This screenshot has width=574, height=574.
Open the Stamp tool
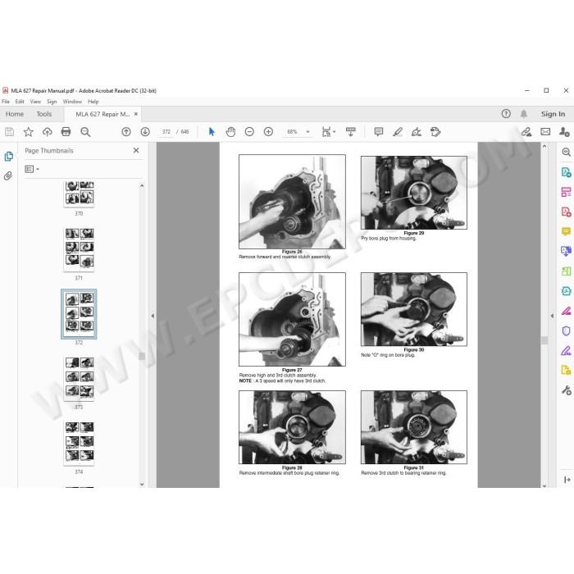tap(435, 132)
